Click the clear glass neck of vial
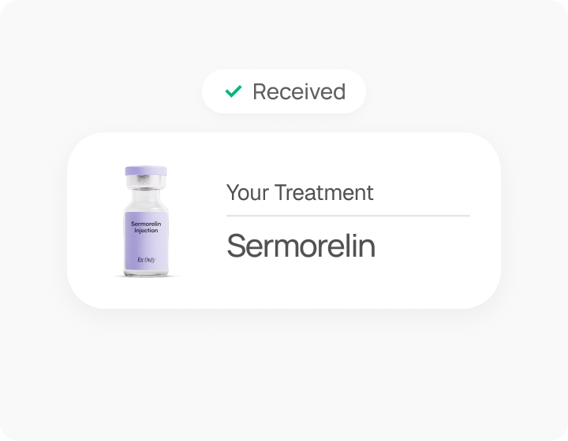The height and width of the screenshot is (441, 568). (x=146, y=197)
